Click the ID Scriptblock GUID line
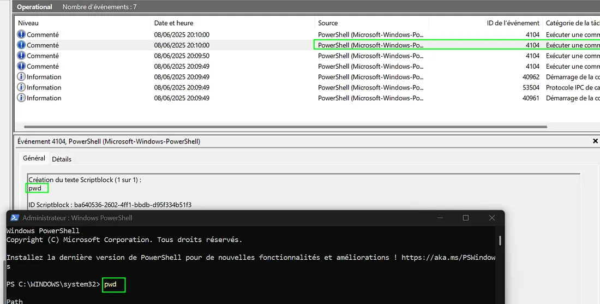The image size is (600, 304). (x=110, y=205)
